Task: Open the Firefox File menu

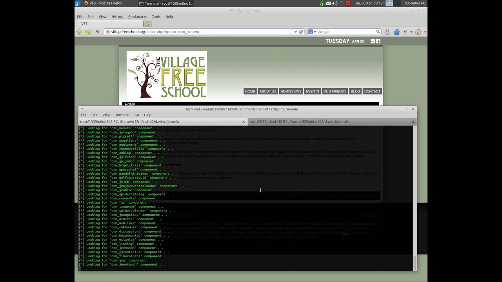Action: point(80,16)
